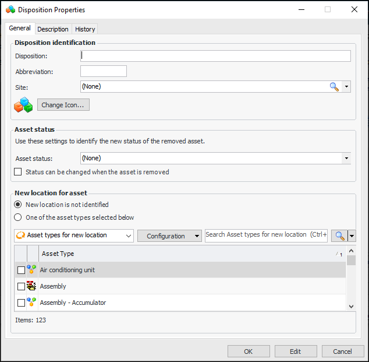Enable status change when asset is removed
Screen dimensions: 369x362
click(x=18, y=172)
